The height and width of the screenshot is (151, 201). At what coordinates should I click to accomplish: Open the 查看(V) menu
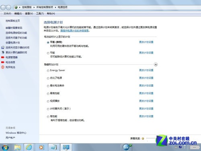tap(29, 14)
